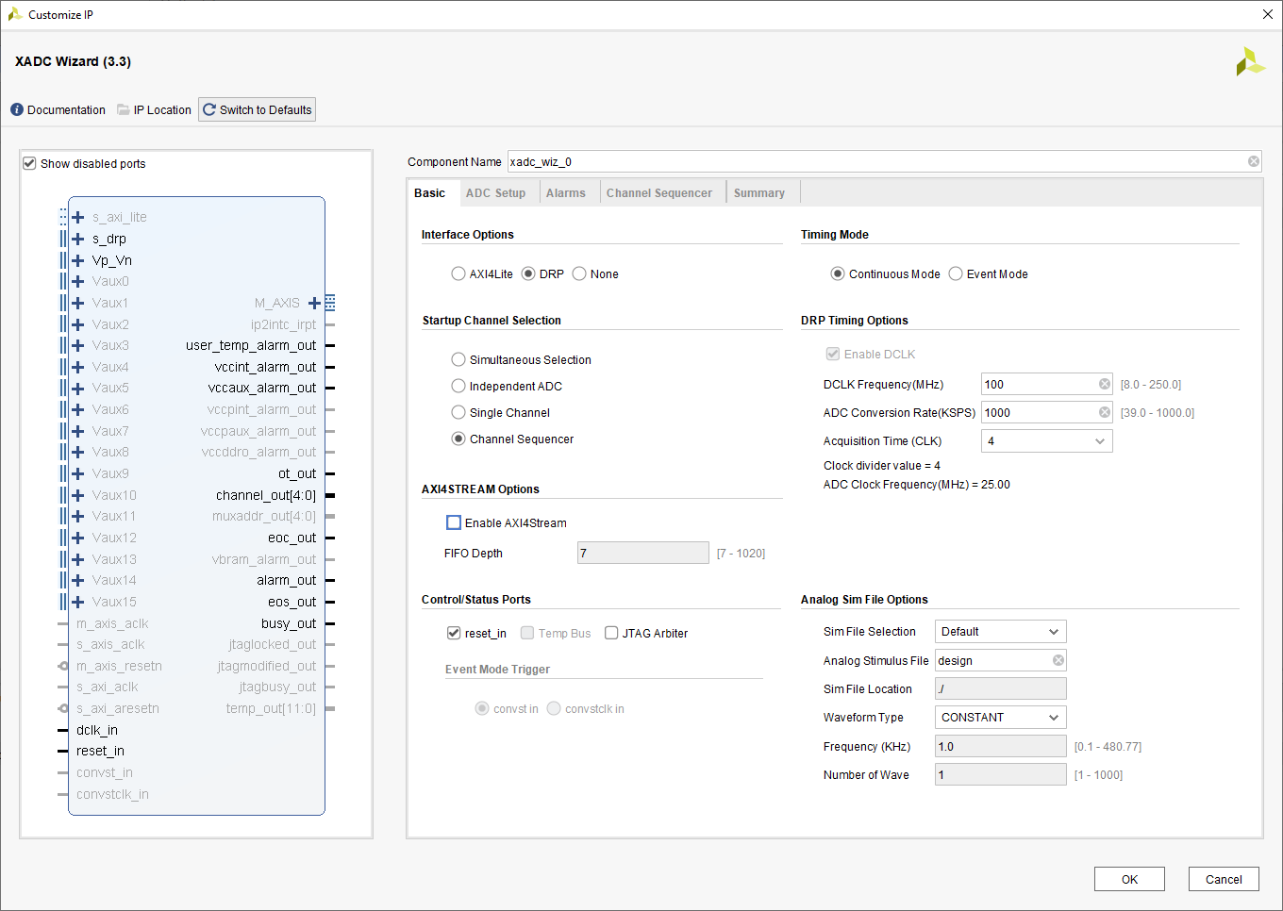This screenshot has width=1283, height=911.
Task: Expand the Vaux1 port plus icon
Action: (78, 303)
